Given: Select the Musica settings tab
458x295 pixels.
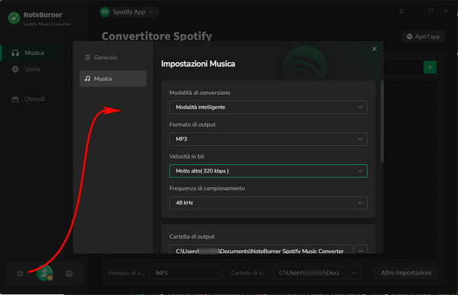Looking at the screenshot, I should coord(110,78).
